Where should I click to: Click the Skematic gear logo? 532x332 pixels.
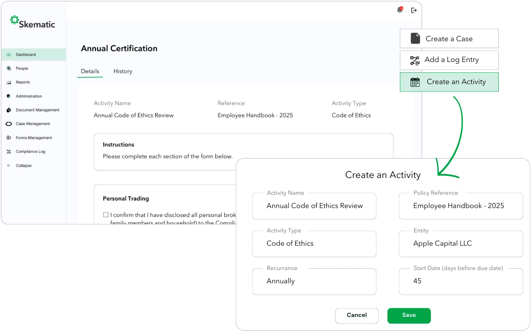(x=14, y=19)
